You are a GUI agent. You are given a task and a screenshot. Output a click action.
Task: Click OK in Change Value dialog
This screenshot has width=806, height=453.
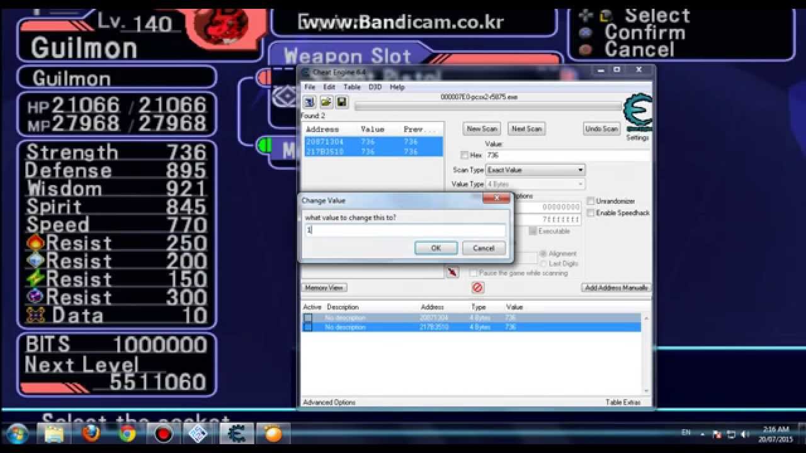click(x=436, y=248)
